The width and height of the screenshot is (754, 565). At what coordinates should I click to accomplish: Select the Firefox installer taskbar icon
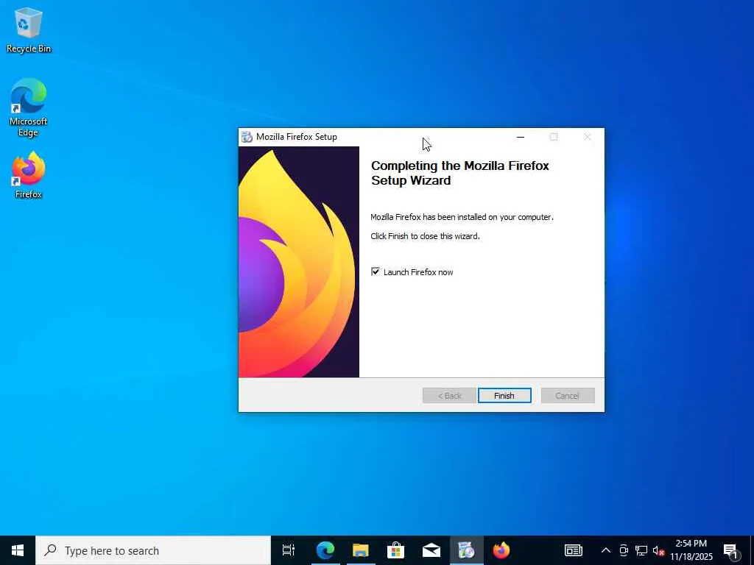coord(466,550)
